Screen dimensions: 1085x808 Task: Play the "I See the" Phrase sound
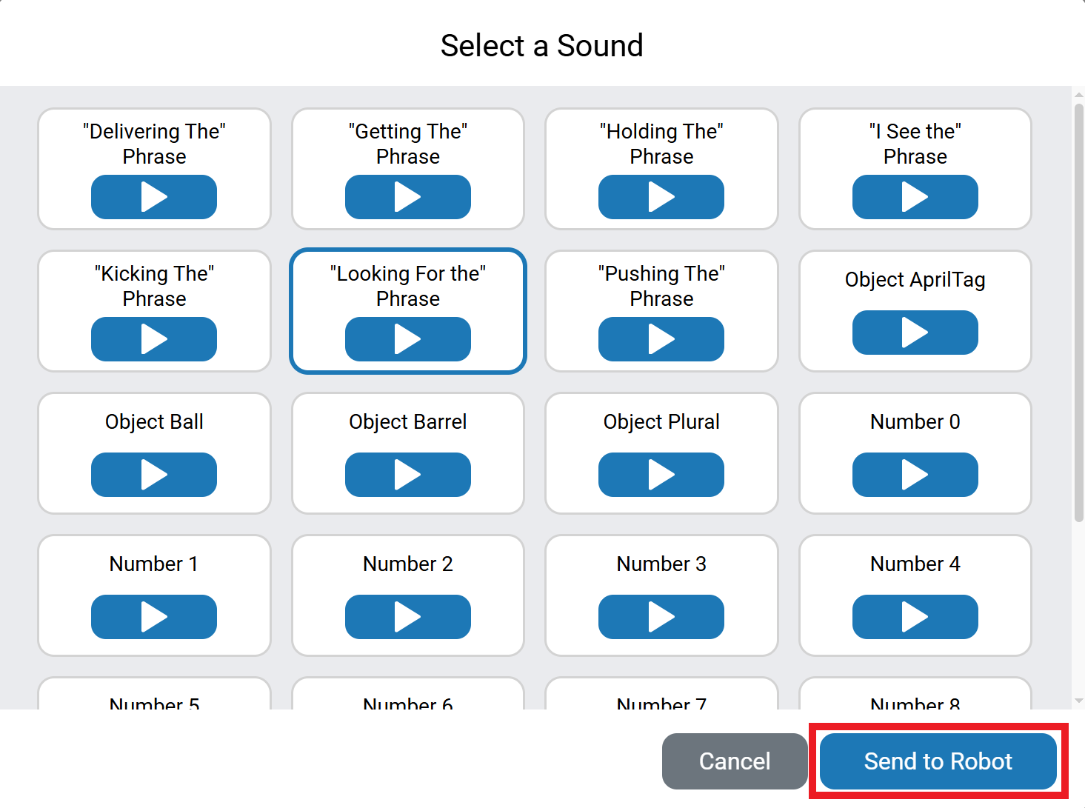click(915, 197)
